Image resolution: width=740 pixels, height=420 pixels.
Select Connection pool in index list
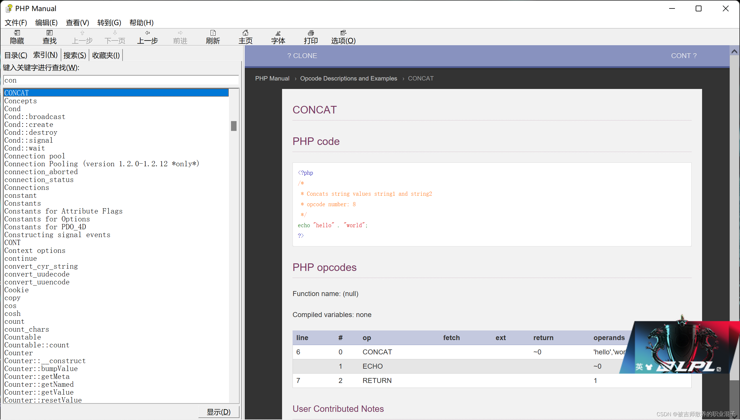coord(34,156)
